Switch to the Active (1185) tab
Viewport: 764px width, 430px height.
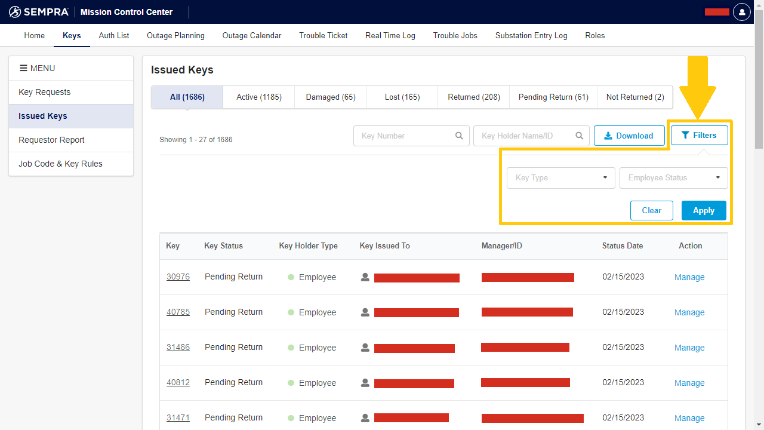tap(258, 97)
